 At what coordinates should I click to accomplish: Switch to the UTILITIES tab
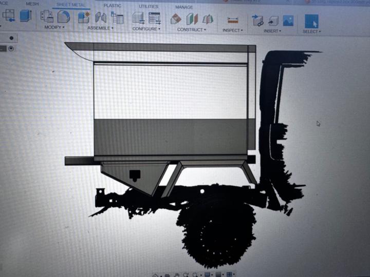[149, 6]
